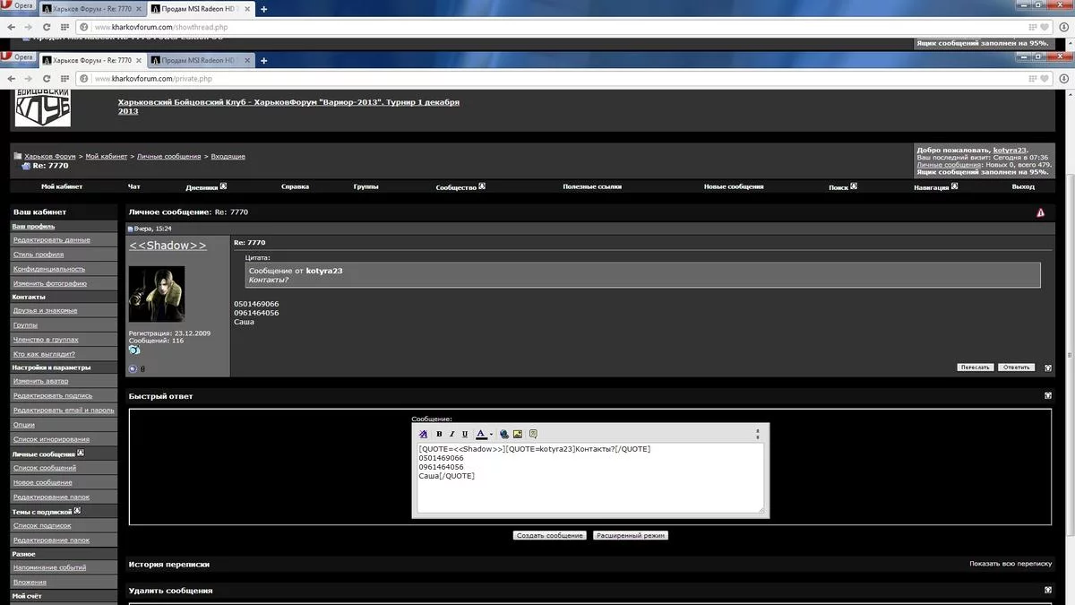
Task: Open Справка in the navigation bar
Action: coord(295,186)
